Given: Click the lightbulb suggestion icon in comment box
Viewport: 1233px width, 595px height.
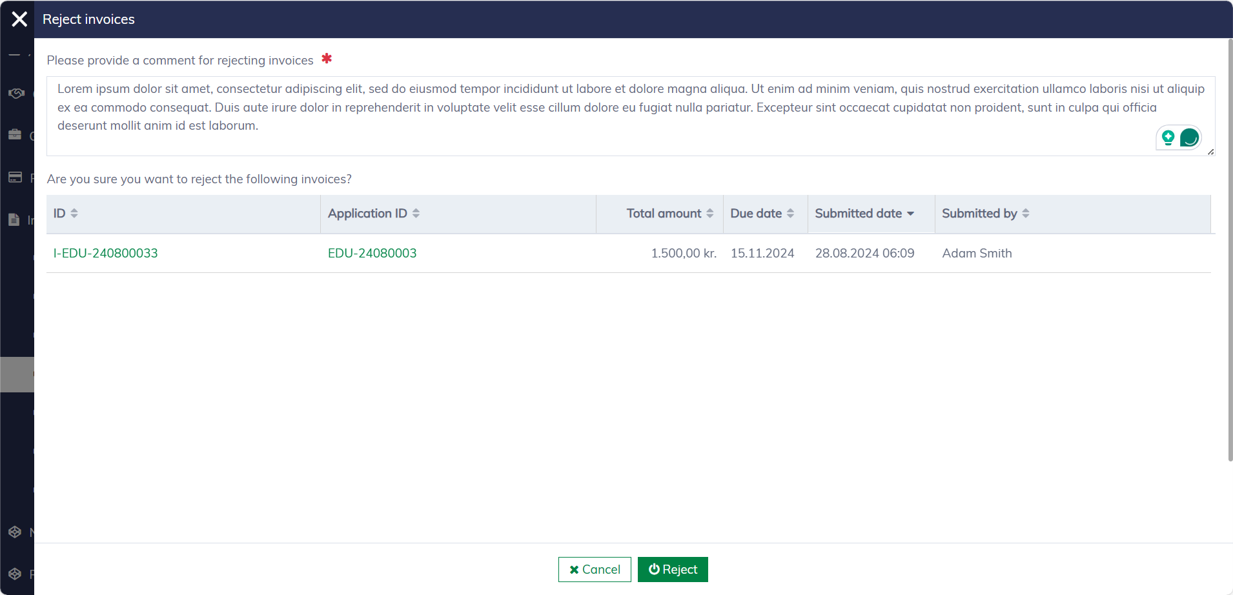Looking at the screenshot, I should (x=1168, y=137).
